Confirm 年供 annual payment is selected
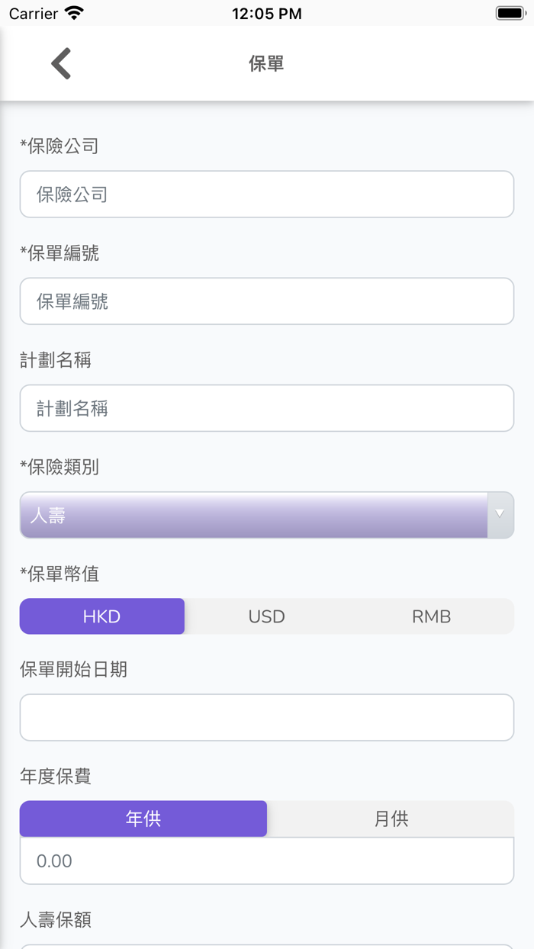 (143, 818)
